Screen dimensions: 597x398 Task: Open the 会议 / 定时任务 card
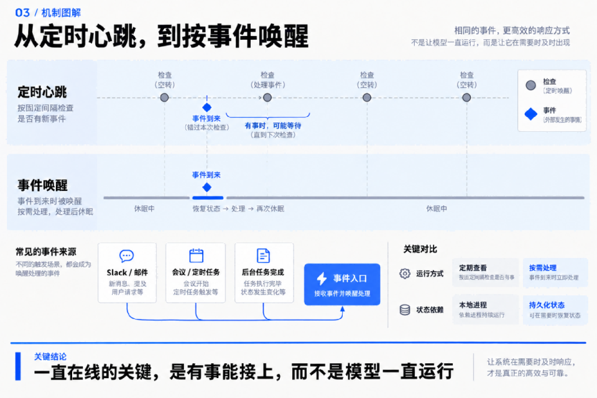[196, 273]
